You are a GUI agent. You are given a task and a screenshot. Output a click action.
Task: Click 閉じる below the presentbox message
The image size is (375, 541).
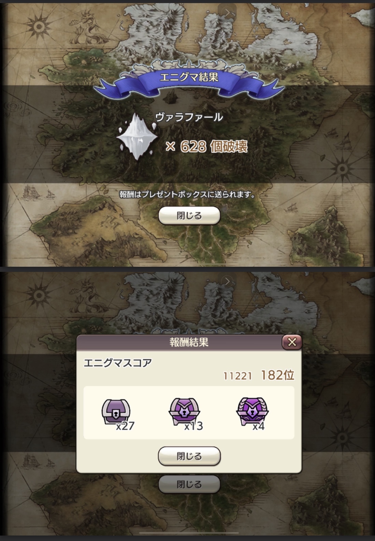[189, 216]
